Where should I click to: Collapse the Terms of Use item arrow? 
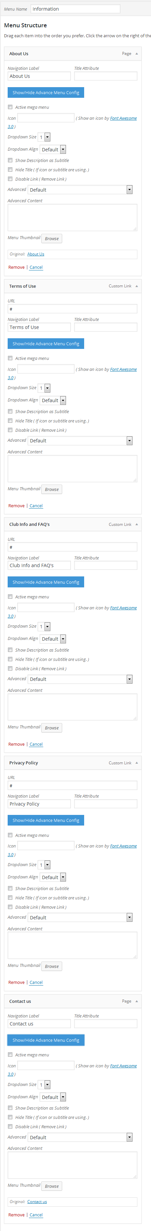click(137, 286)
